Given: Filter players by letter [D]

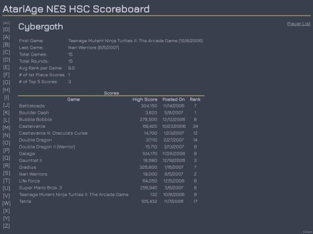Looking at the screenshot, I should tap(6, 60).
